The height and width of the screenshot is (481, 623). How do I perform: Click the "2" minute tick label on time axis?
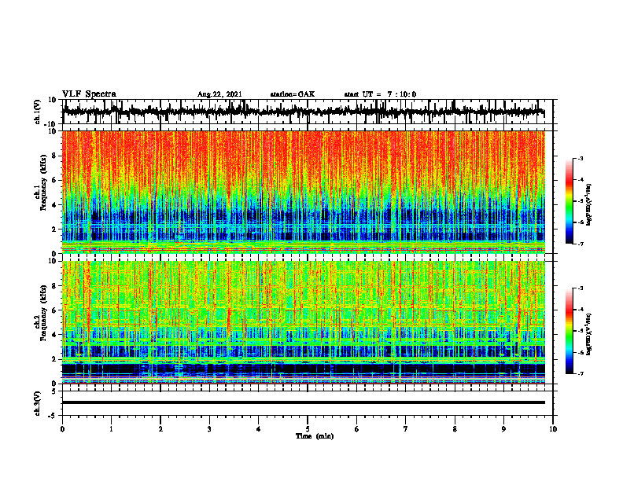(x=160, y=429)
